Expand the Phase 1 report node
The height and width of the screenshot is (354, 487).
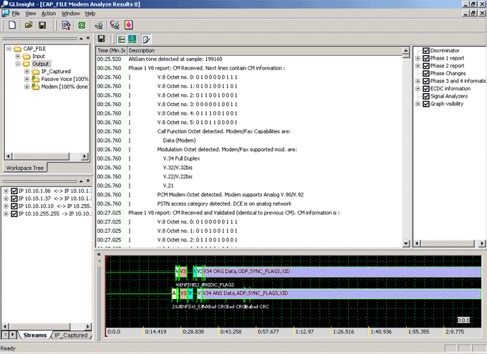[418, 58]
